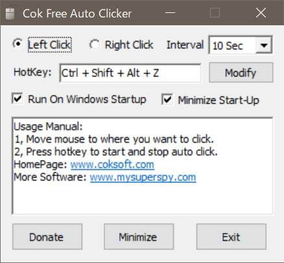Minimize the window from the title bar
This screenshot has height=263, width=284.
point(170,13)
